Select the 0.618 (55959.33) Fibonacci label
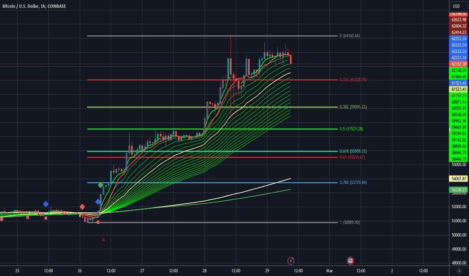 353,151
